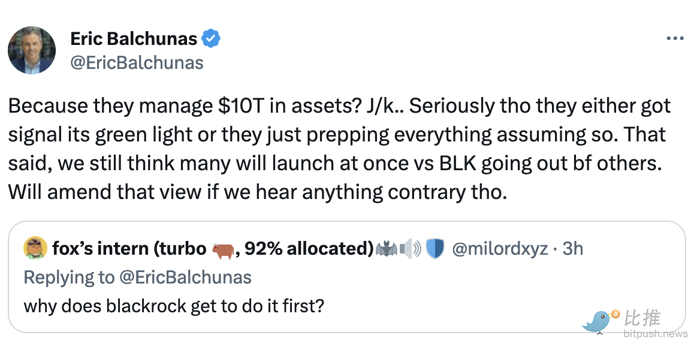Image resolution: width=700 pixels, height=350 pixels.
Task: Click the main tweet text about $10T
Action: tap(339, 149)
